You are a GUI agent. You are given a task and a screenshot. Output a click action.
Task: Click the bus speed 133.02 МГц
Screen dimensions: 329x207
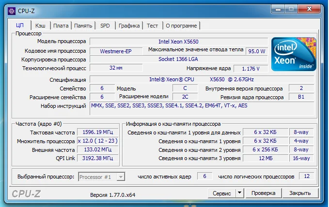coord(98,149)
